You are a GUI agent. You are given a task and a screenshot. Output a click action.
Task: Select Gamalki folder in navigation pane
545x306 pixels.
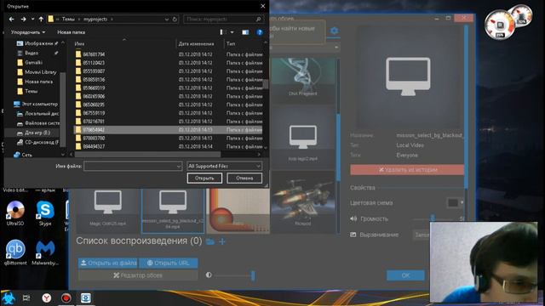pyautogui.click(x=33, y=62)
